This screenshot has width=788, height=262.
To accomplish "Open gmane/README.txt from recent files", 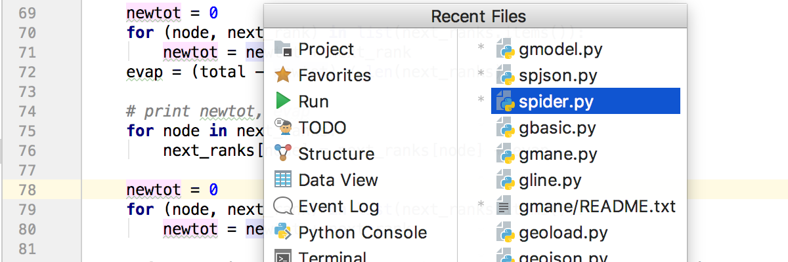I will tap(597, 206).
